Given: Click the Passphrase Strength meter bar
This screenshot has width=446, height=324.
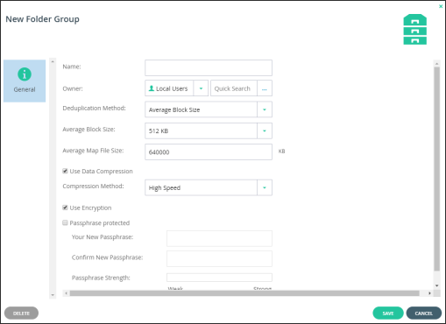Looking at the screenshot, I should click(219, 278).
